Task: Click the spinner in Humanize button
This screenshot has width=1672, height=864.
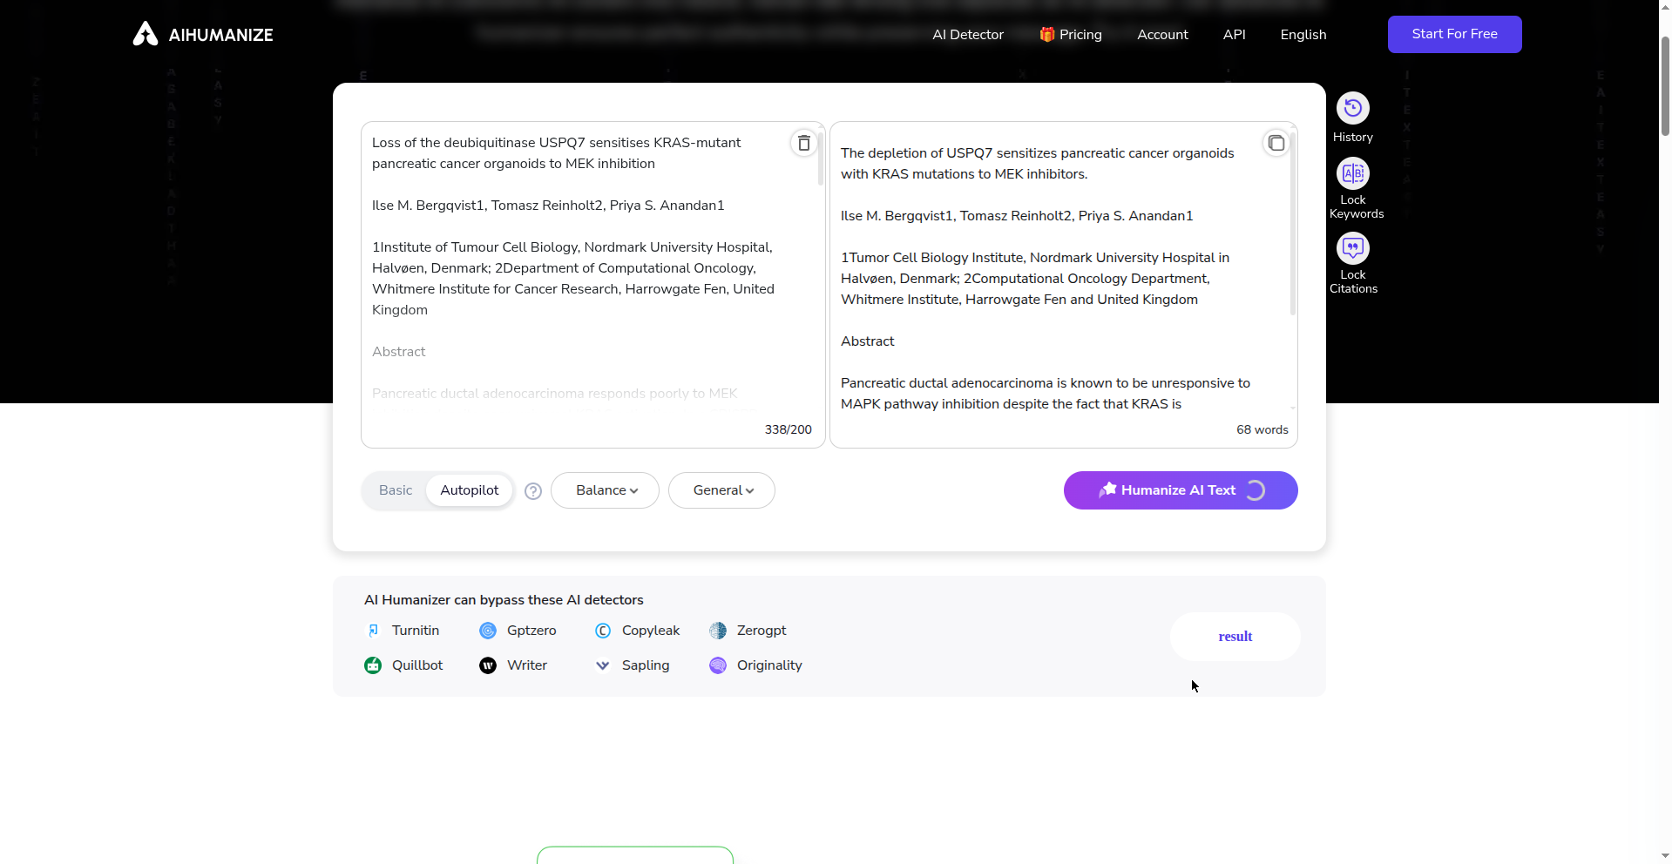Action: click(1255, 490)
